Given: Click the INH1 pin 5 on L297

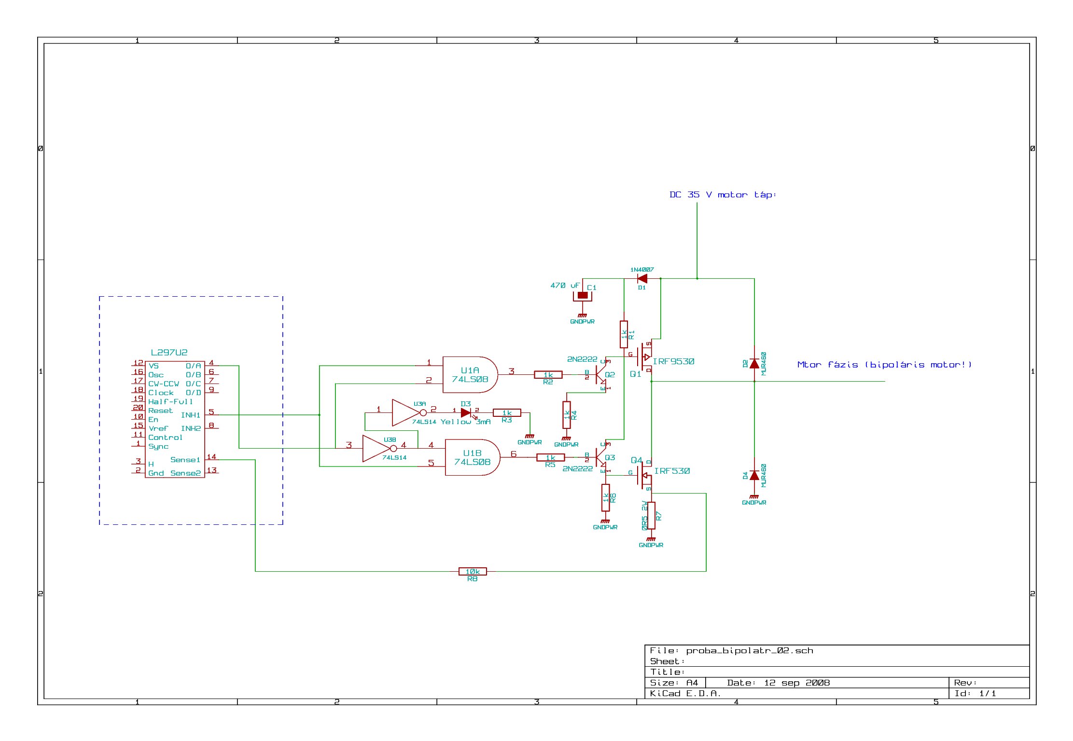Looking at the screenshot, I should (x=211, y=414).
